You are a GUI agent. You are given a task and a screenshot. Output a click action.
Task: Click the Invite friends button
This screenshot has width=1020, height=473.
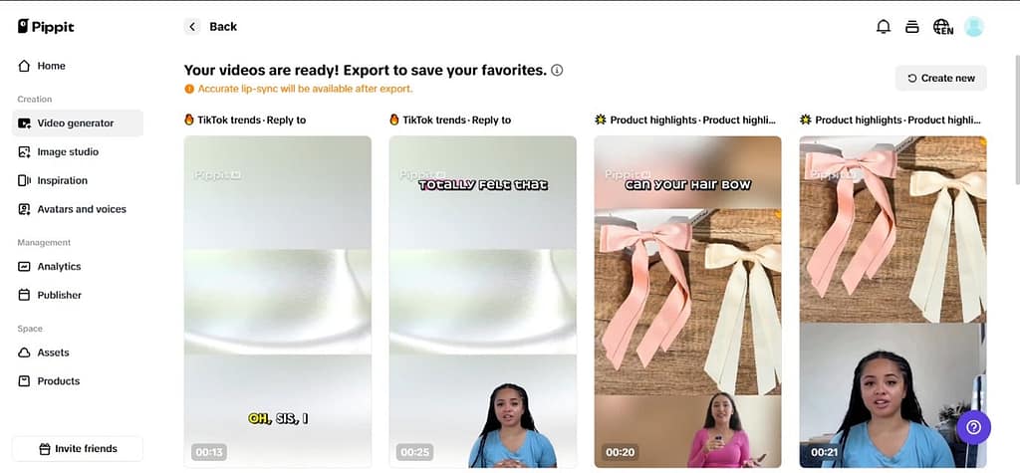[78, 448]
